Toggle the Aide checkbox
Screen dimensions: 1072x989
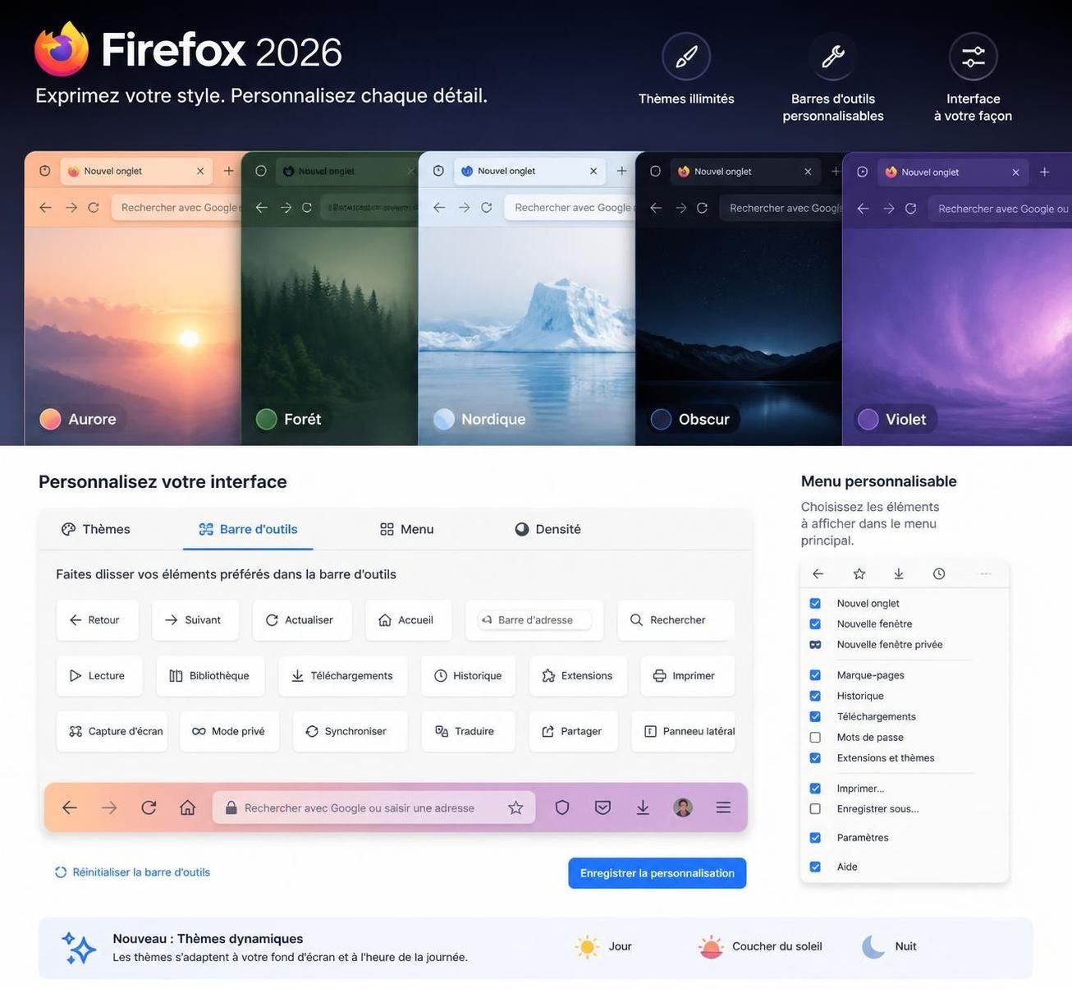815,867
